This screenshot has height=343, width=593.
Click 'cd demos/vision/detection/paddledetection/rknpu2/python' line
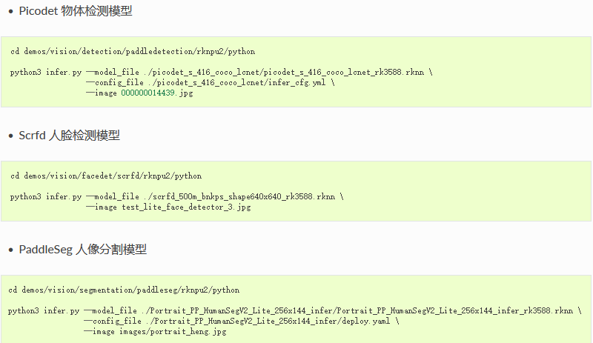133,51
